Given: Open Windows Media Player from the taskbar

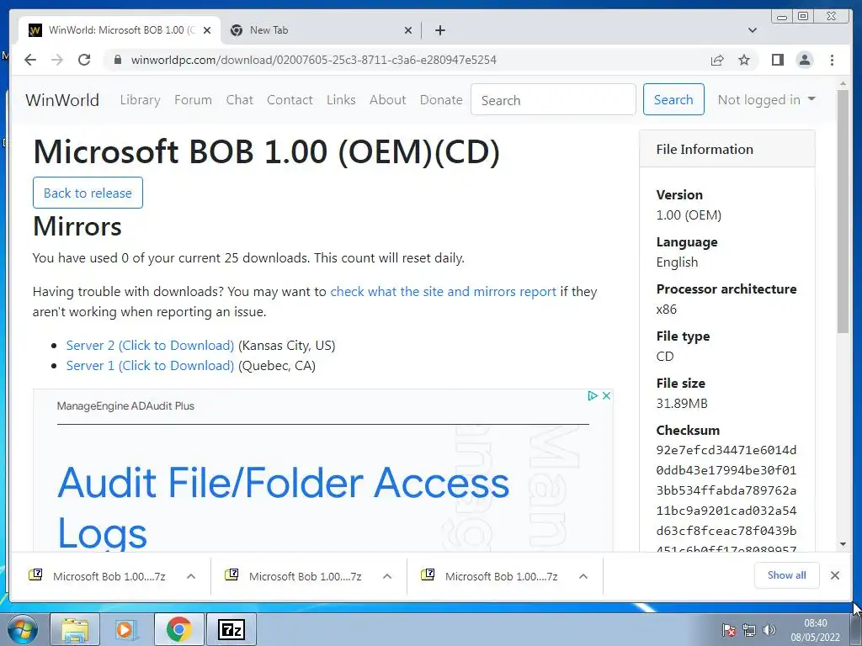Looking at the screenshot, I should coord(126,629).
